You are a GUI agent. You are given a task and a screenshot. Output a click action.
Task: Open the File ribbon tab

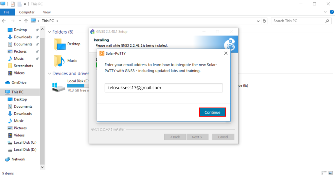[7, 12]
